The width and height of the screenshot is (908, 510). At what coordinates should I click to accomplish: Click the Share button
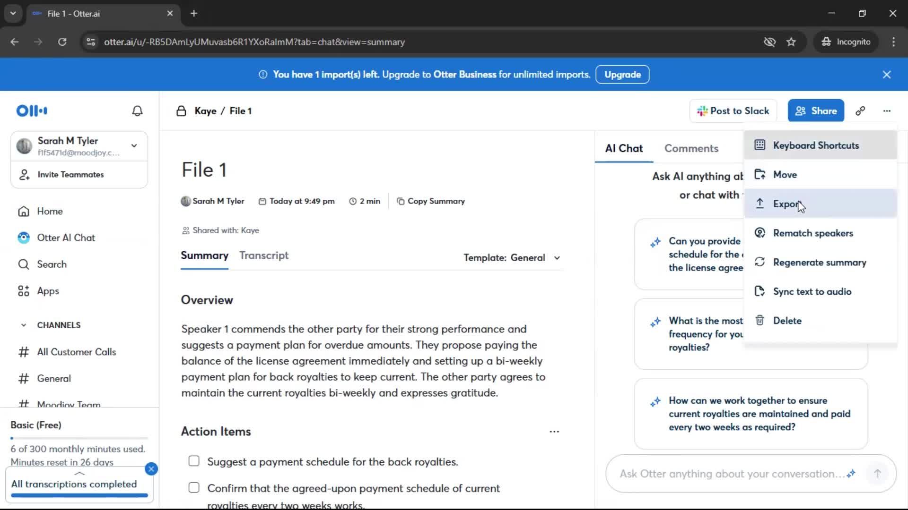(816, 111)
